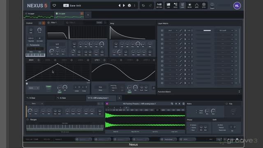263x148 pixels.
Task: Open the ROU routing view
Action: pyautogui.click(x=175, y=5)
